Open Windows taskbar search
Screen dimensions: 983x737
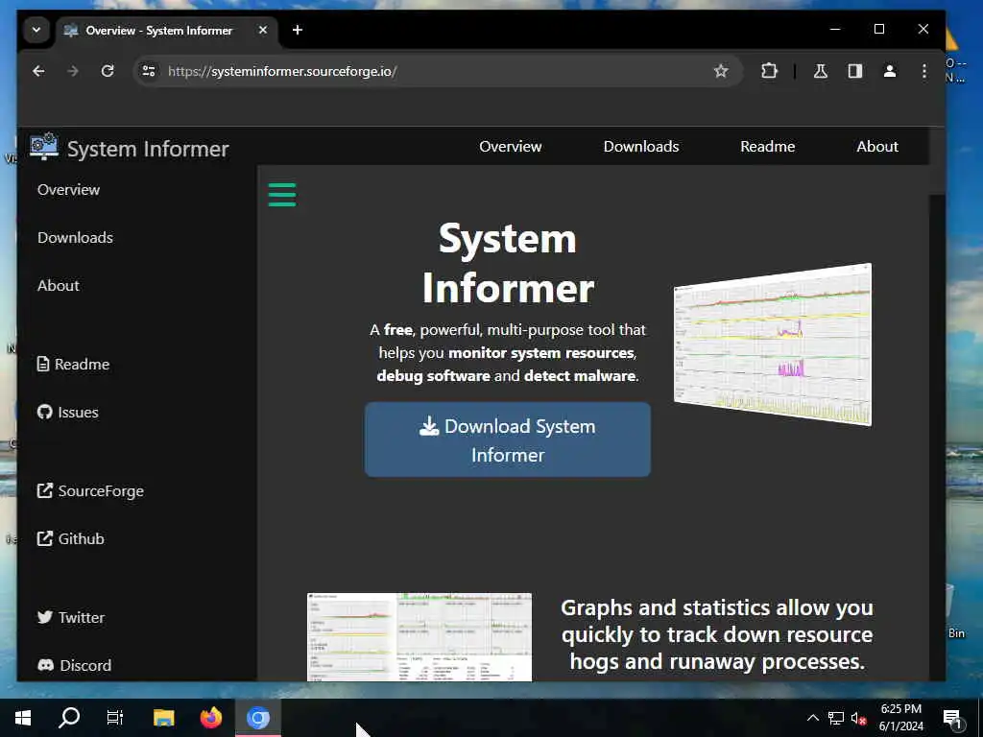pyautogui.click(x=69, y=718)
